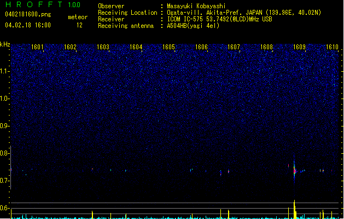Select the observer name Masayuki Kobayashi

click(x=196, y=6)
